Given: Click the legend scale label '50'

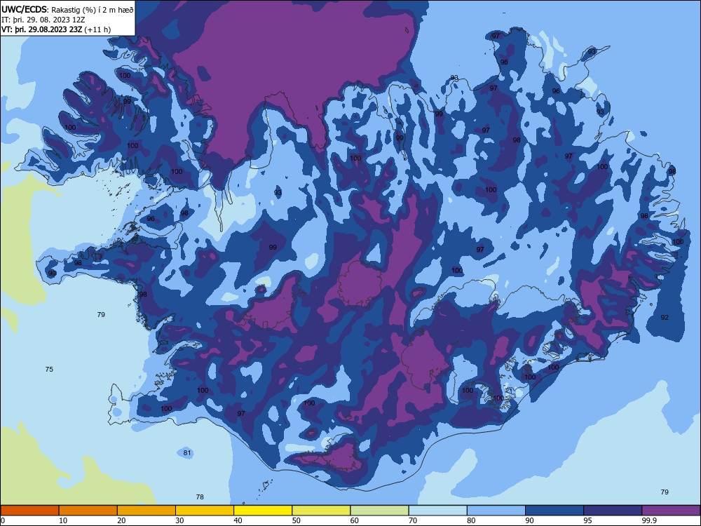Looking at the screenshot, I should tap(297, 520).
